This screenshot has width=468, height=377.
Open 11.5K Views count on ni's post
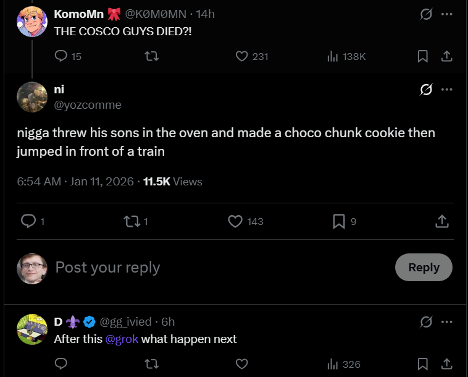click(x=172, y=182)
